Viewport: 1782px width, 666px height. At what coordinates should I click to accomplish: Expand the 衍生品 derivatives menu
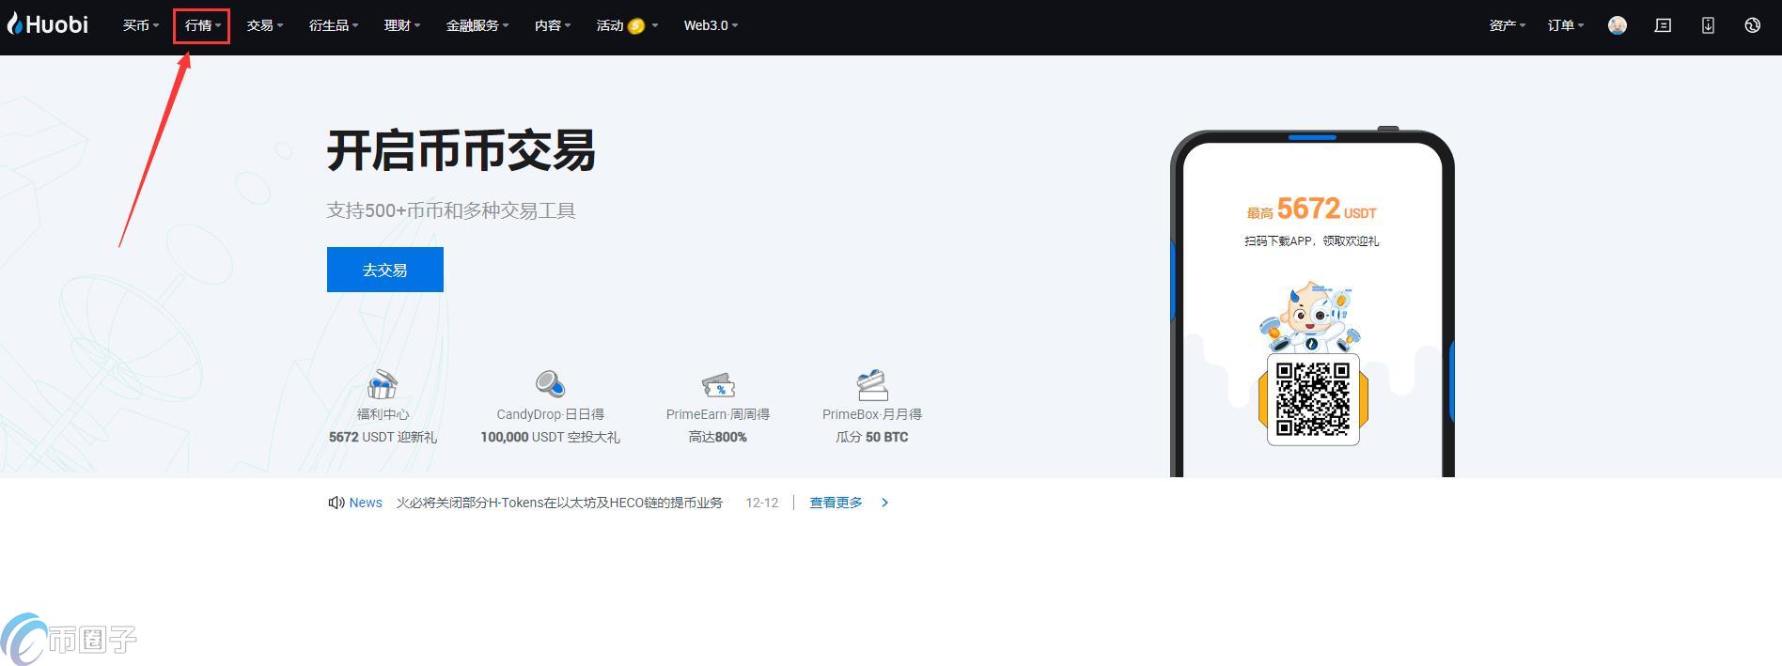[334, 25]
